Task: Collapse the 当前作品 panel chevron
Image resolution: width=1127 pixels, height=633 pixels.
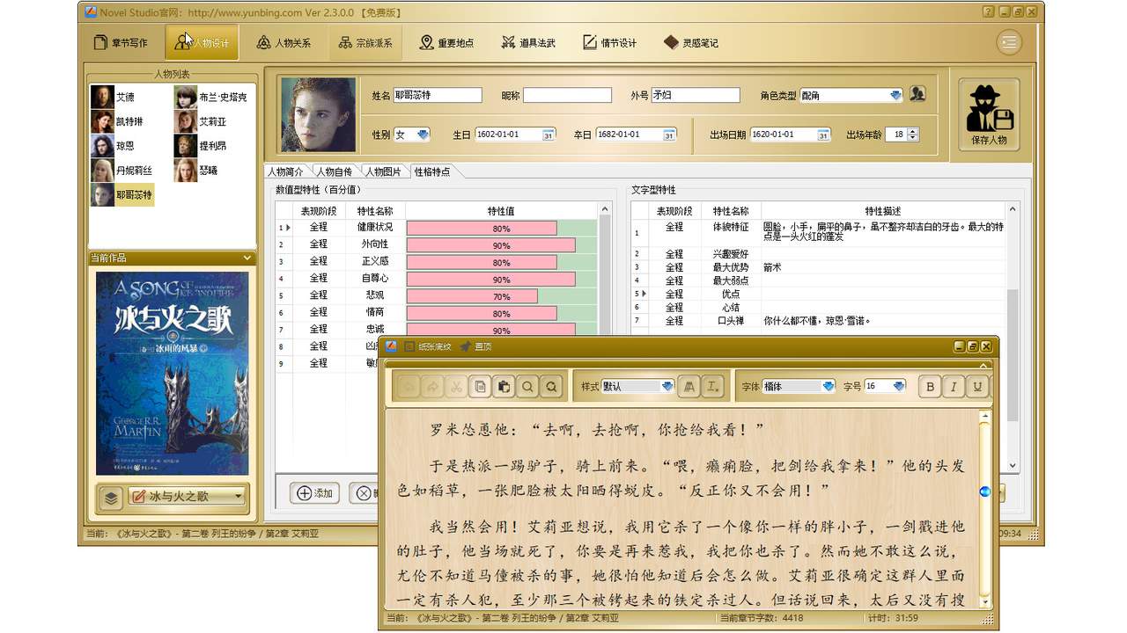Action: pos(247,258)
